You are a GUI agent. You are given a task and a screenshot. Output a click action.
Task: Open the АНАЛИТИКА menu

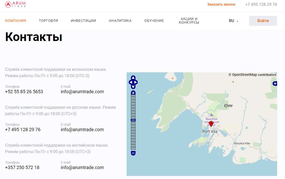coord(120,21)
